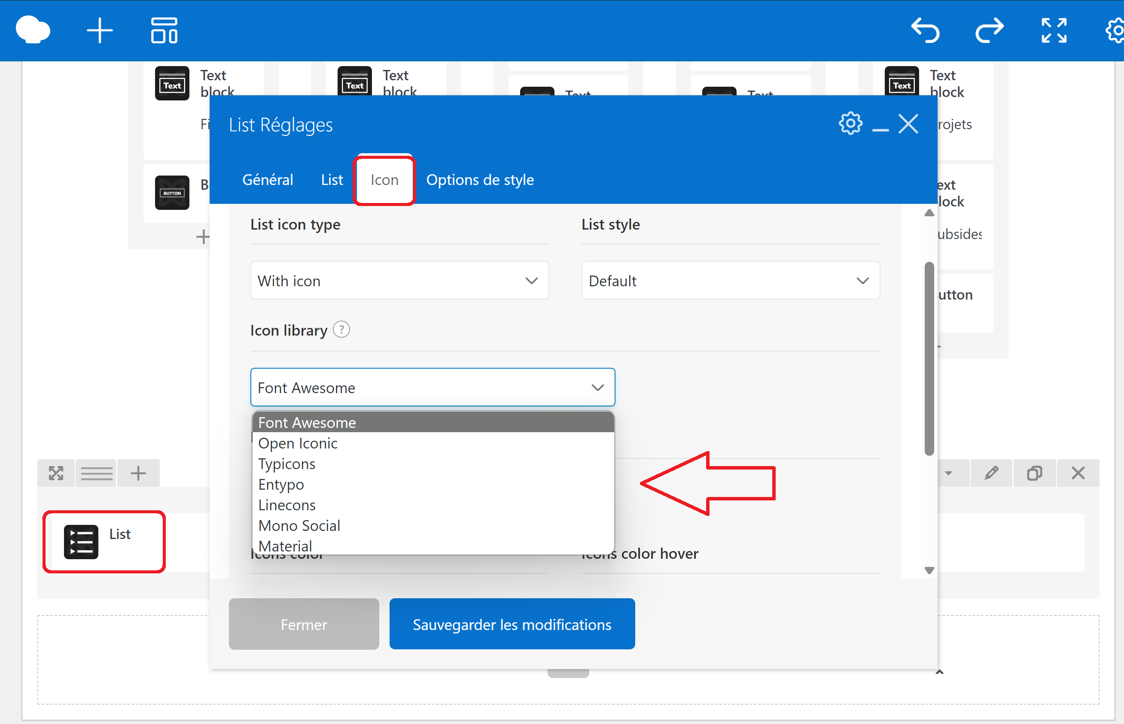Click the dialog scrollbar down arrow
1124x724 pixels.
(929, 570)
